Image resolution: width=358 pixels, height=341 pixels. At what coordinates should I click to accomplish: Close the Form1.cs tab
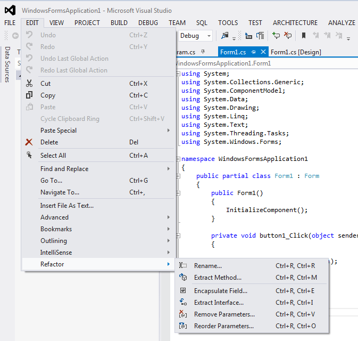click(x=263, y=52)
